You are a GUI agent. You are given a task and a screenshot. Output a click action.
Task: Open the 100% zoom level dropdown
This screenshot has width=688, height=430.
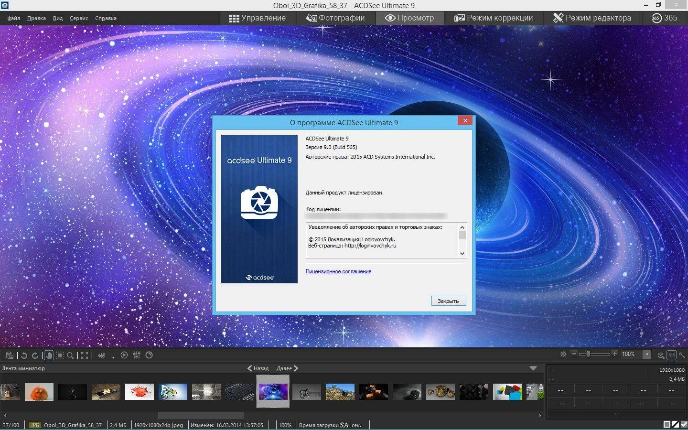[647, 354]
